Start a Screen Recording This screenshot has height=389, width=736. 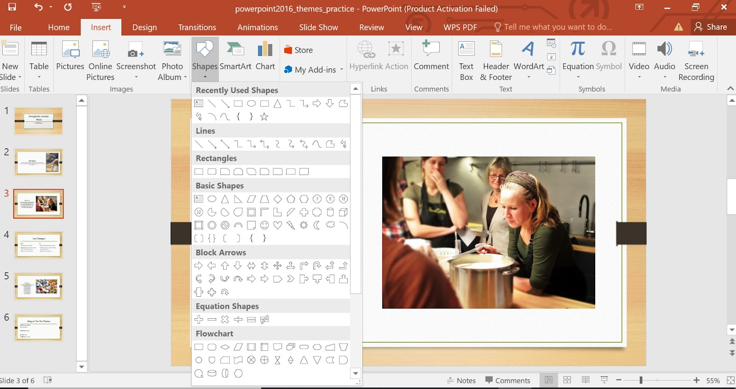click(x=696, y=61)
